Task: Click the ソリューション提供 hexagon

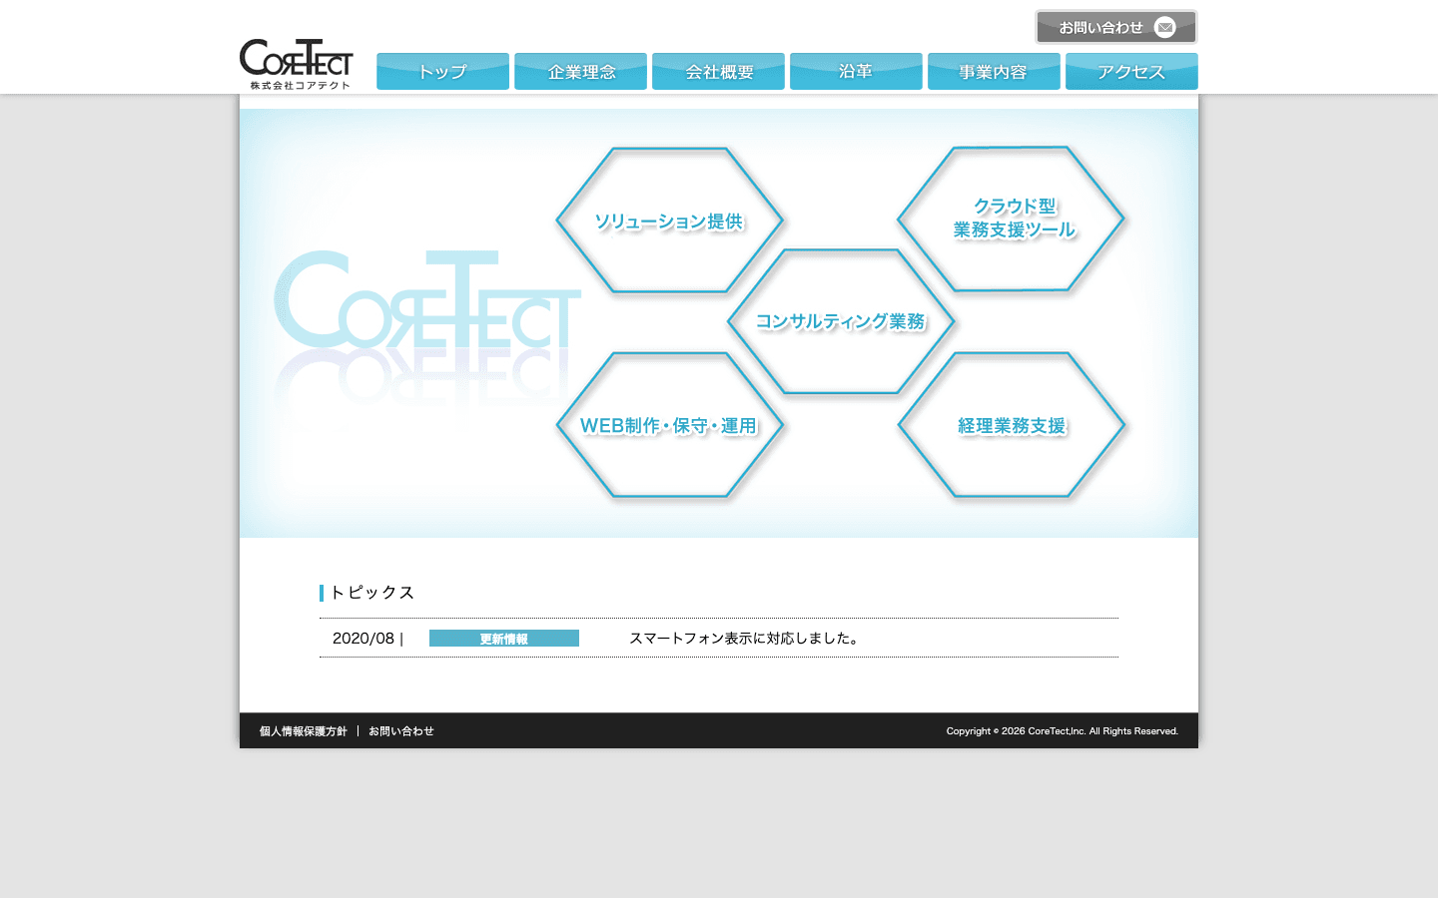Action: point(669,221)
